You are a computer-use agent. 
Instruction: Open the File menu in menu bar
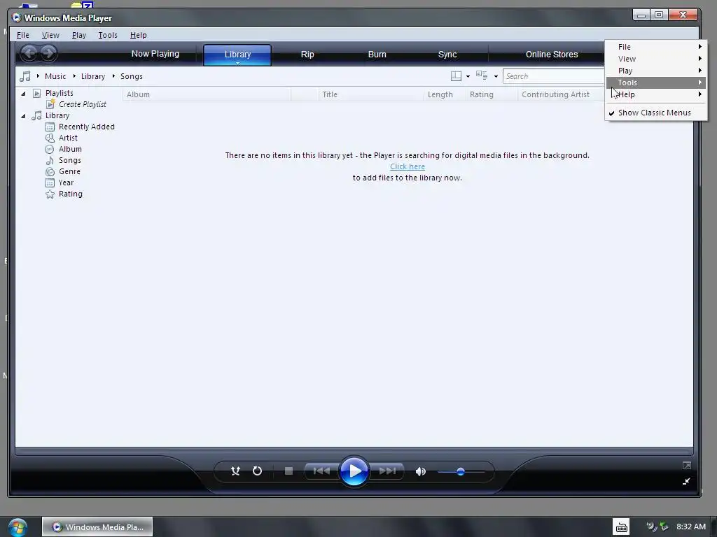point(23,35)
